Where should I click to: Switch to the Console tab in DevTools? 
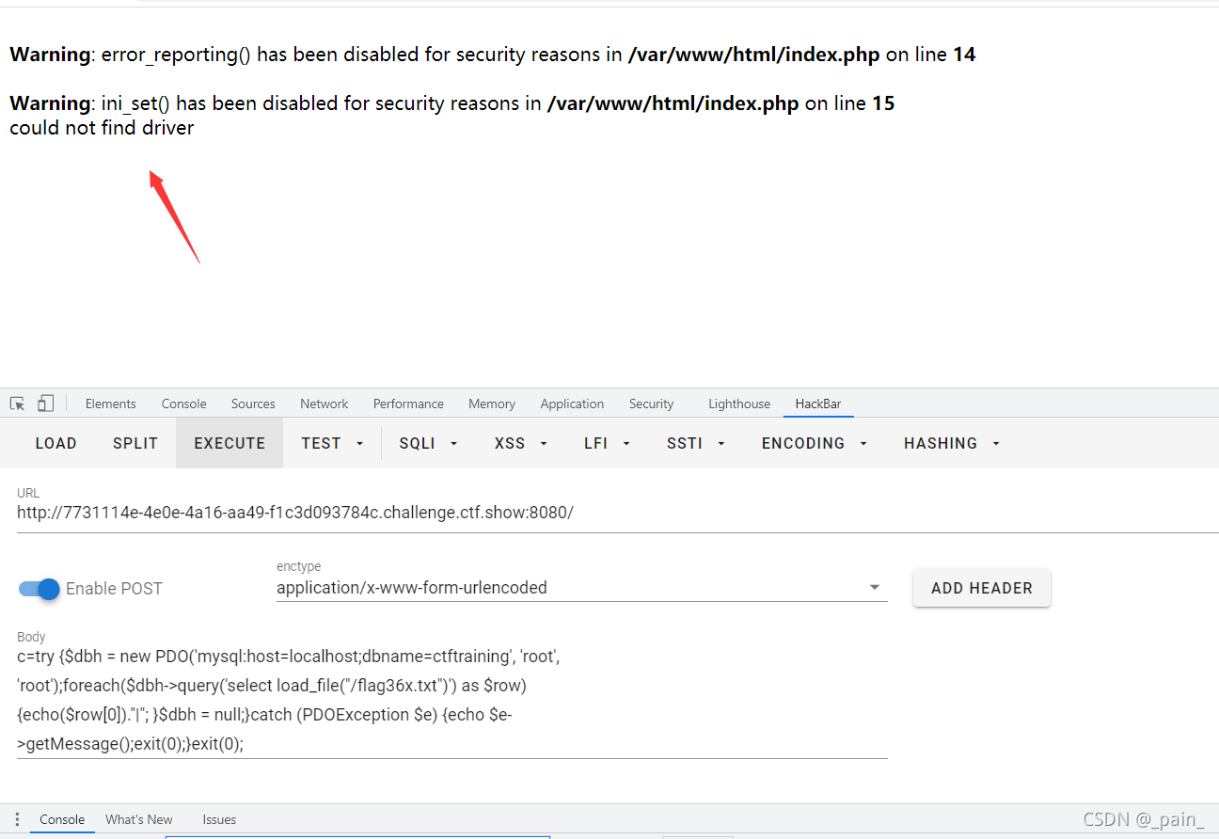click(x=183, y=404)
